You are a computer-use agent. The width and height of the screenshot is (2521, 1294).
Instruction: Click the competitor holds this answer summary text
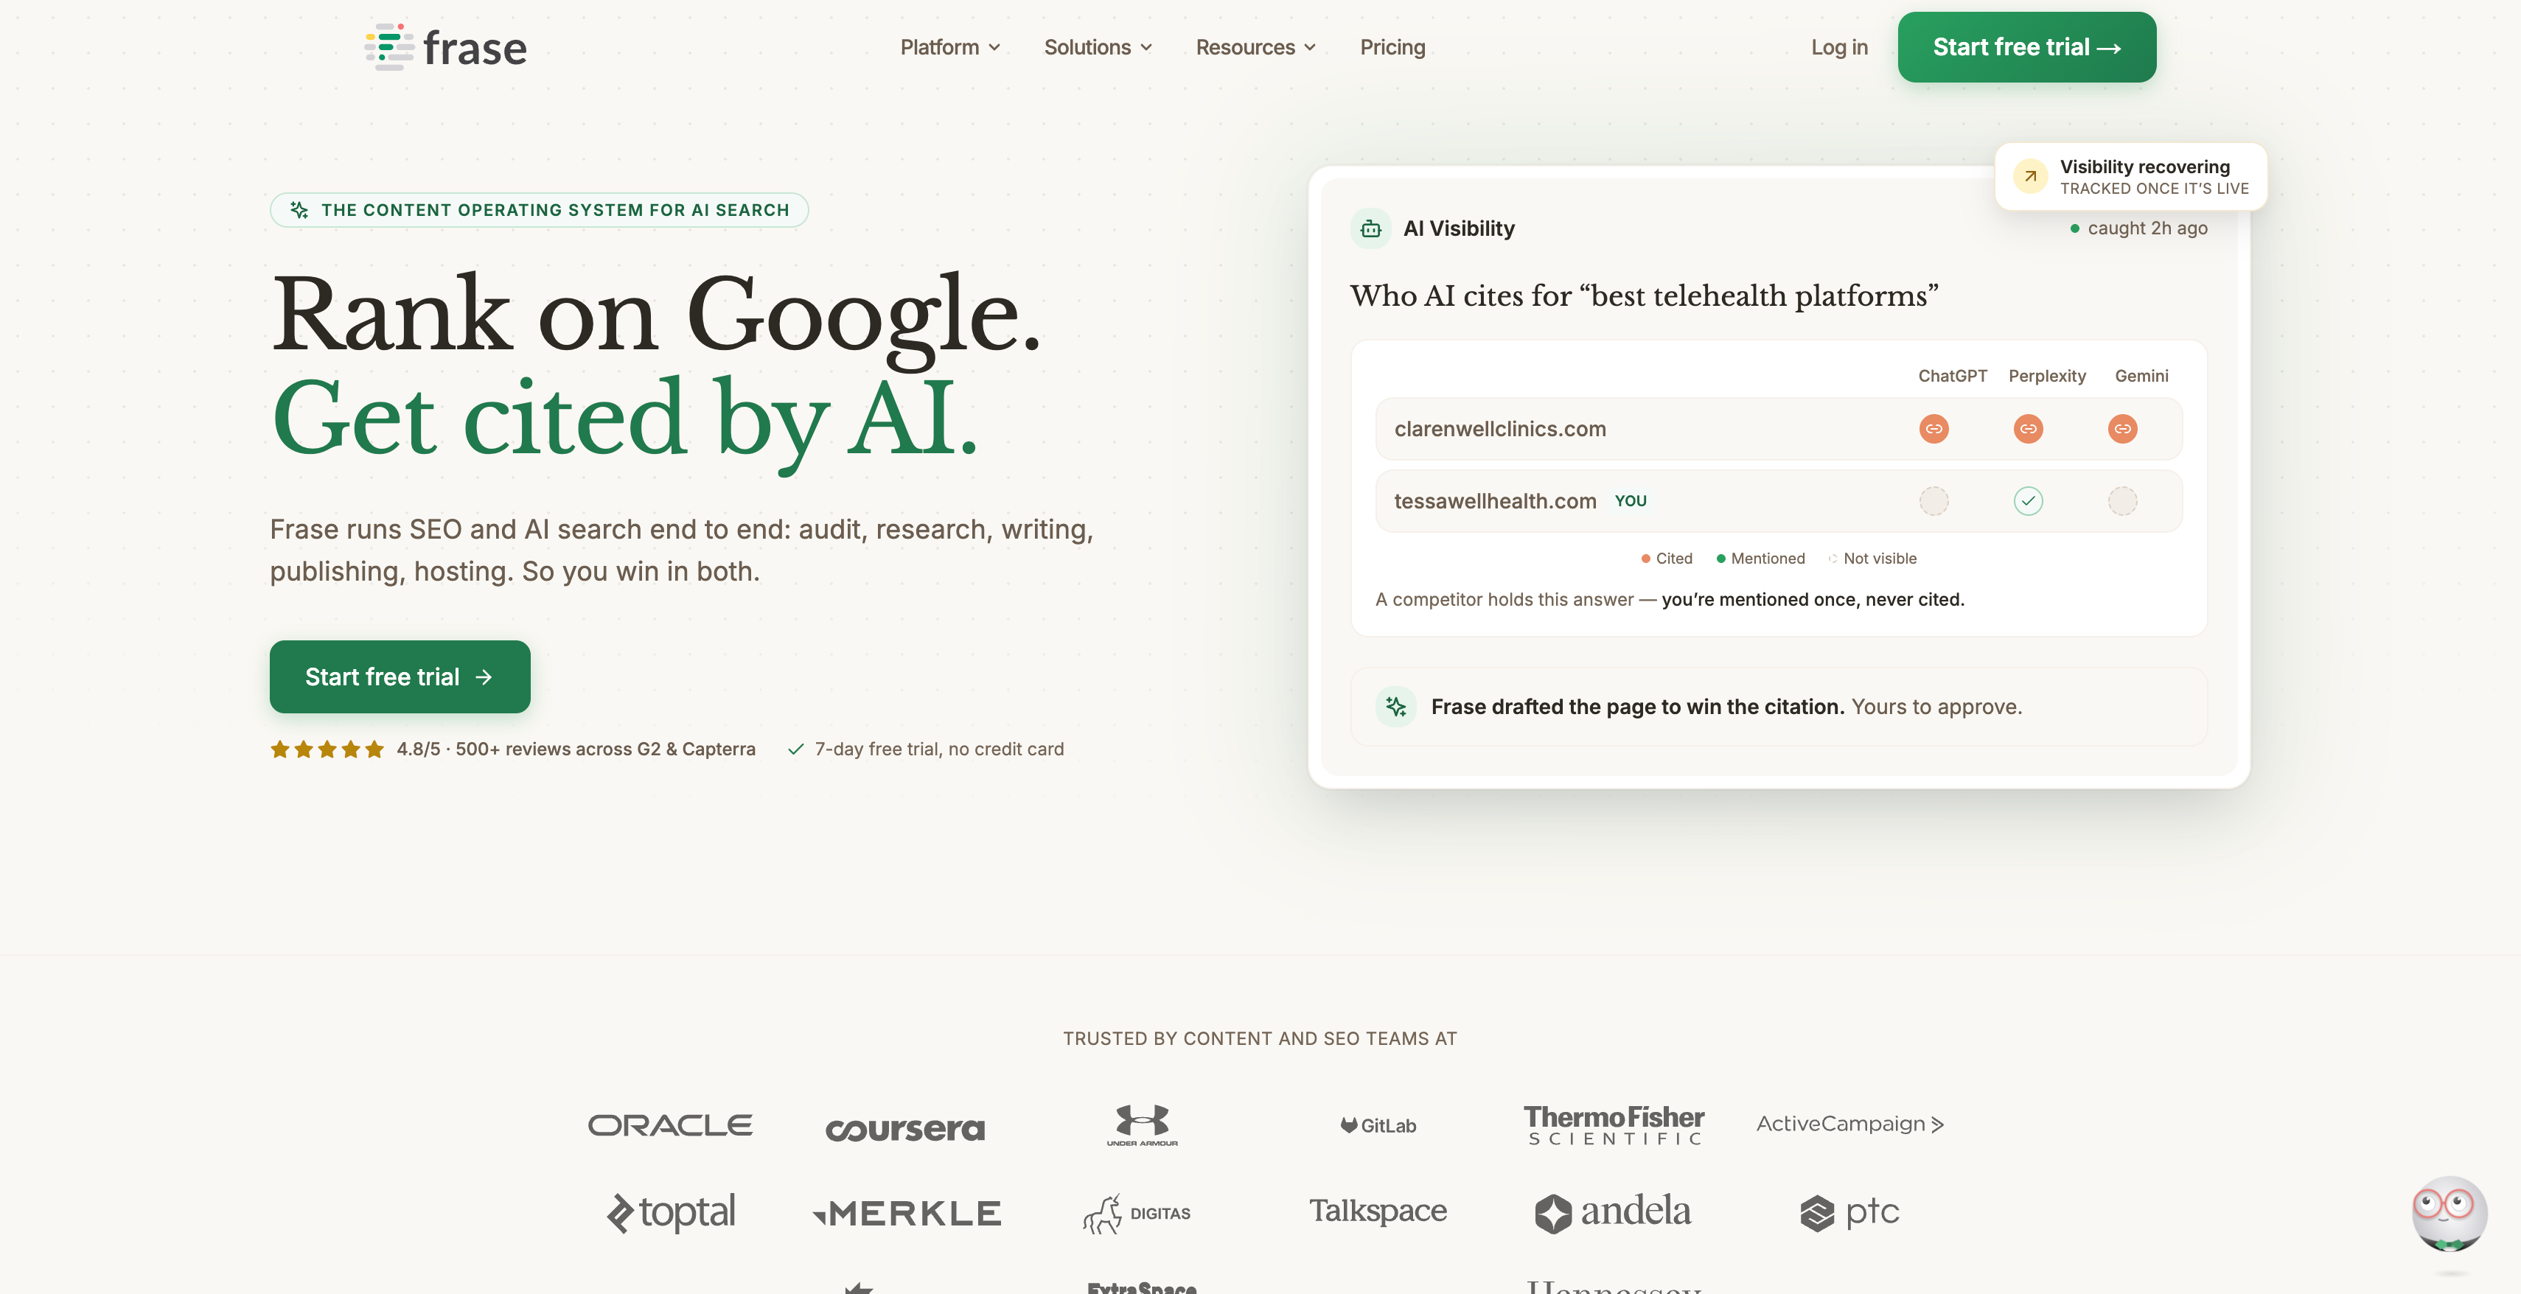point(1670,600)
